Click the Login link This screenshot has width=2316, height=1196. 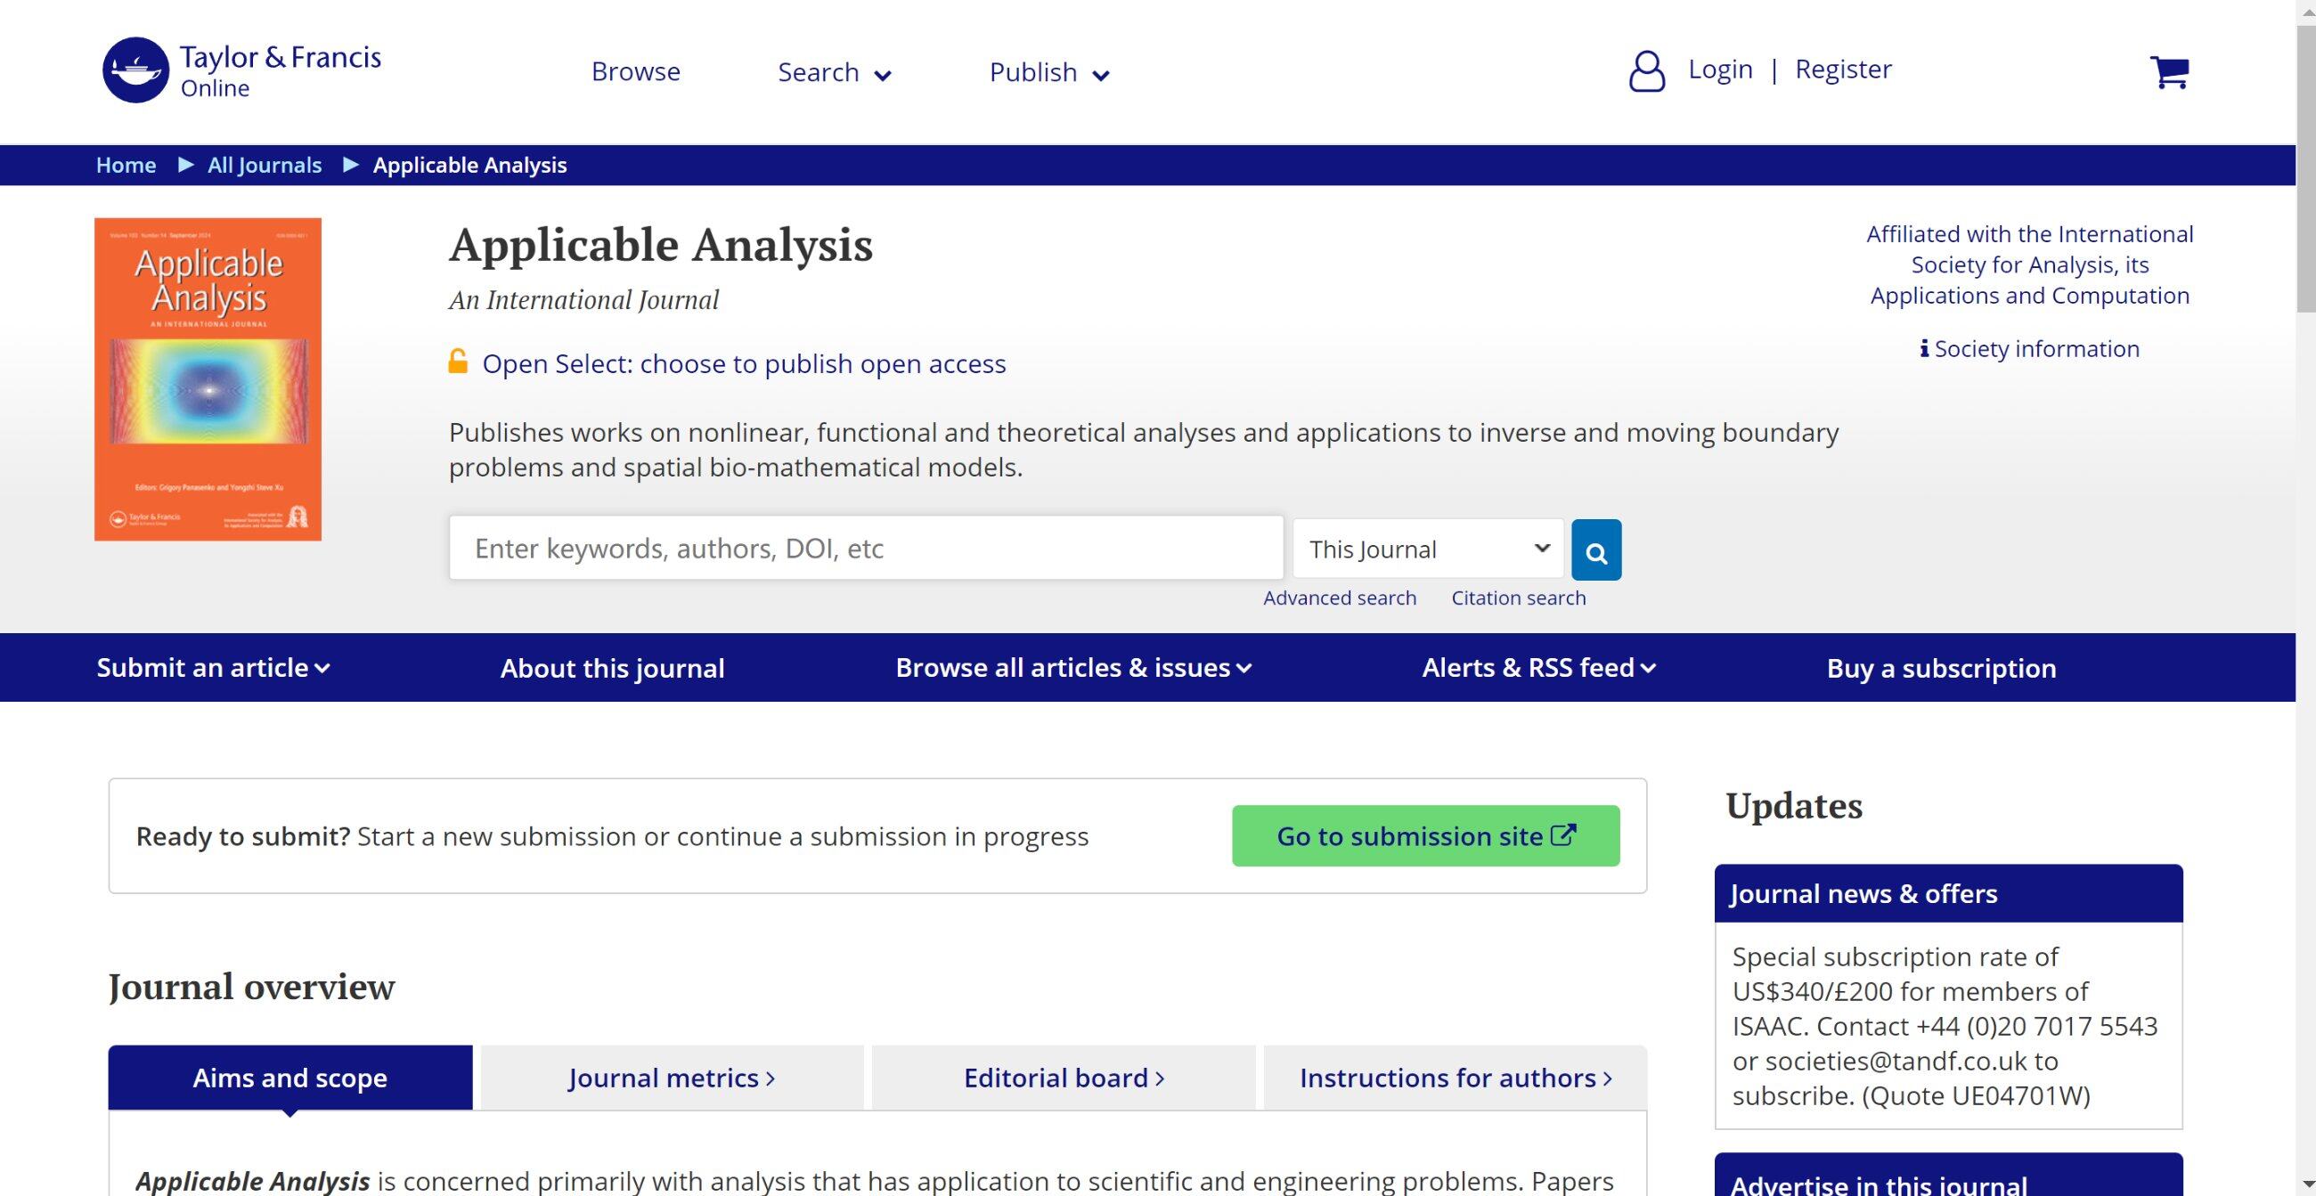click(x=1720, y=69)
